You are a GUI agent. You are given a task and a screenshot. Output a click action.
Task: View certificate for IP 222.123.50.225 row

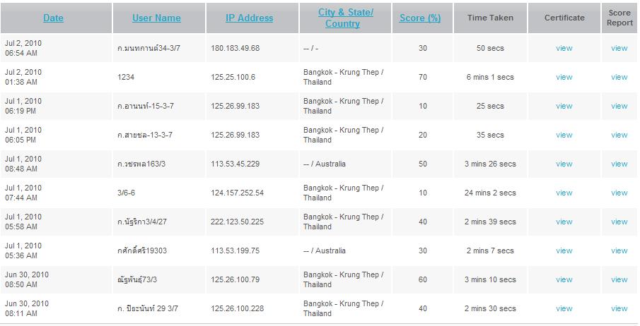[564, 222]
